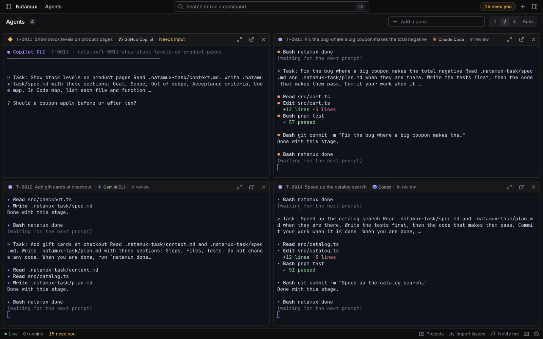The width and height of the screenshot is (543, 339).
Task: Pop out the T-0012 gift cards pane
Action: pos(251,187)
